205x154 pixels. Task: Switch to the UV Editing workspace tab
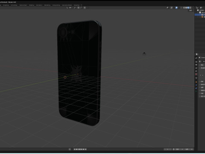pos(14,5)
